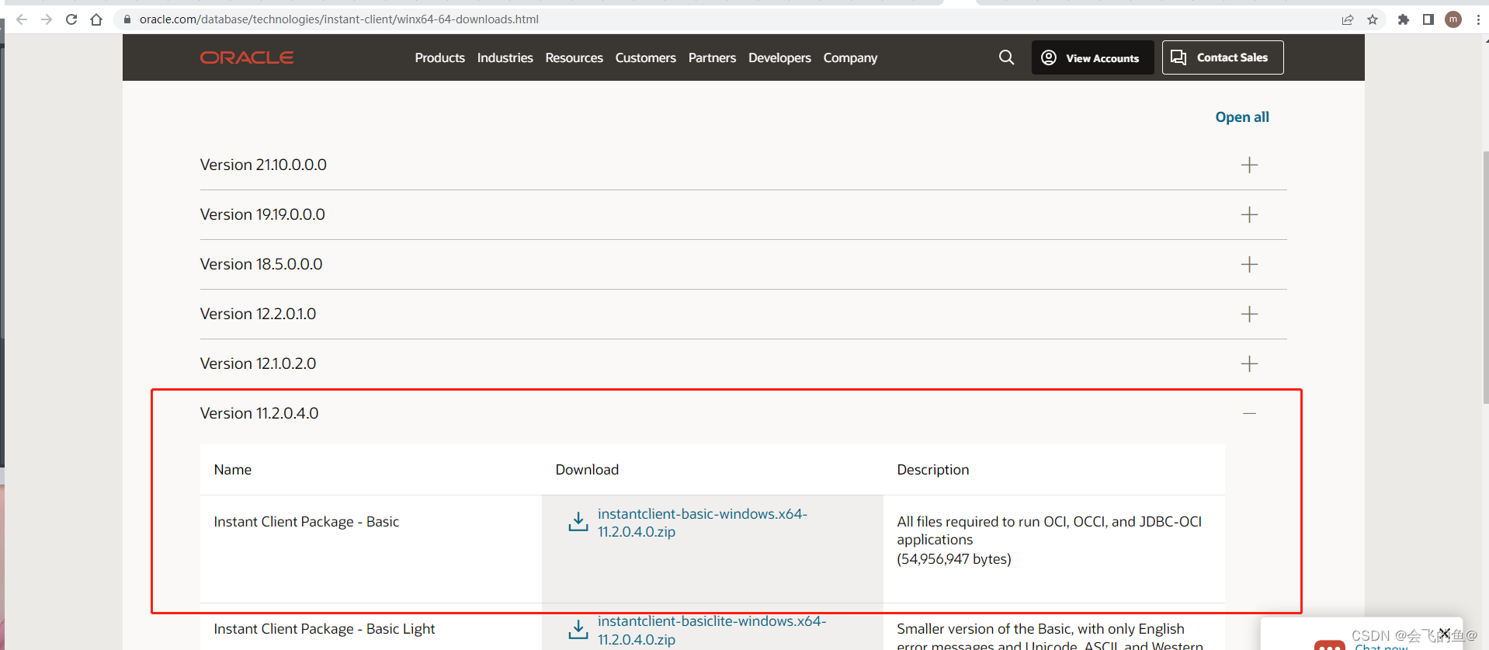Open the browser home page
Screen dimensions: 1489x650
pos(96,19)
